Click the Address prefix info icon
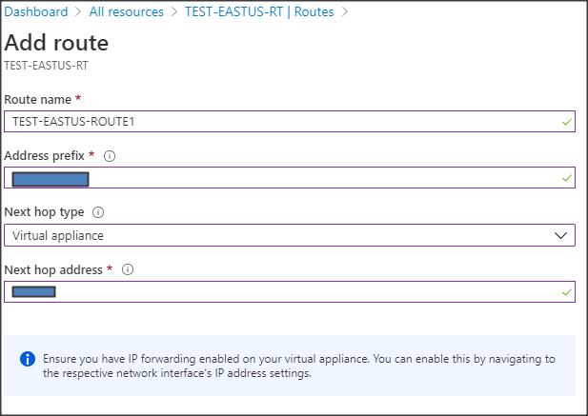 (x=110, y=156)
